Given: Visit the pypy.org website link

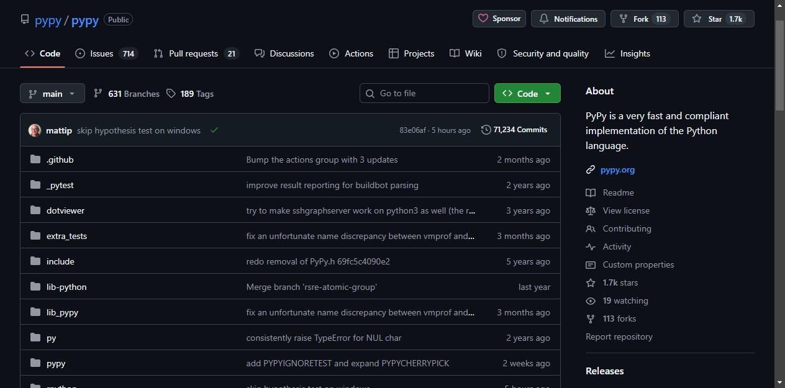Looking at the screenshot, I should tap(617, 169).
